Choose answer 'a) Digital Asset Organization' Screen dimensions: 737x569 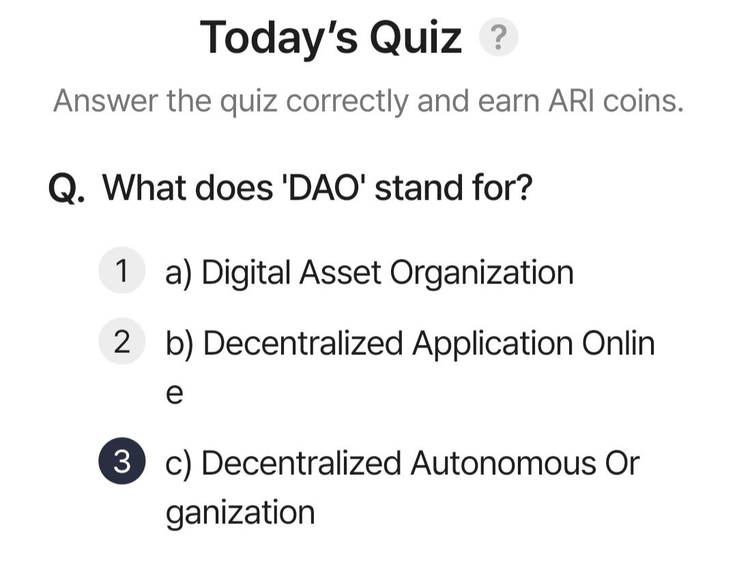coord(369,273)
